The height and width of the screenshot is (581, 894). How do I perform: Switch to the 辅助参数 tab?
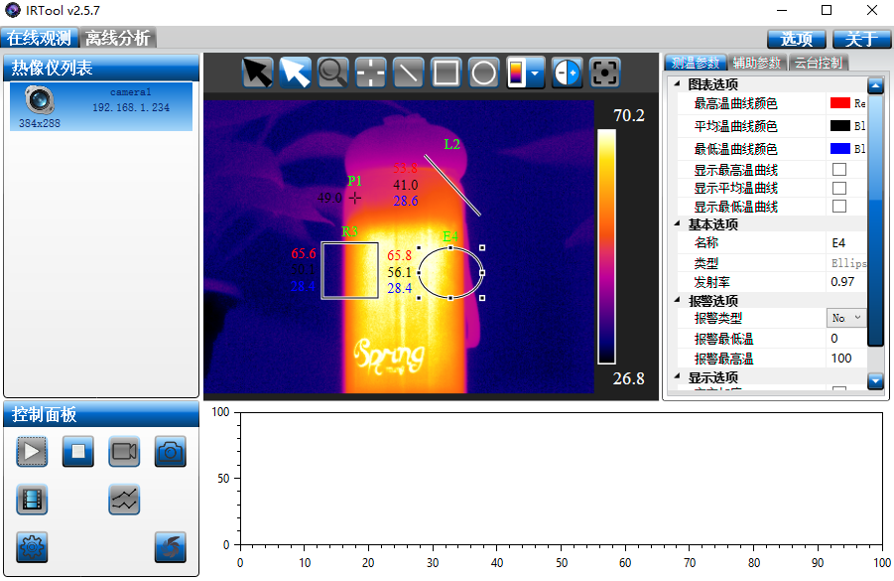(x=757, y=63)
